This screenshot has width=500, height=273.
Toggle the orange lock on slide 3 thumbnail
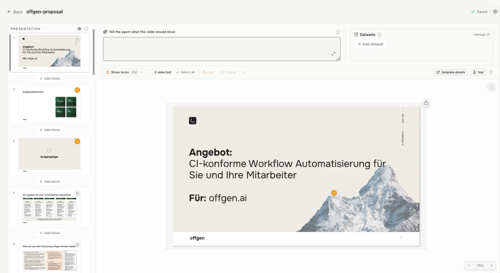[x=77, y=142]
